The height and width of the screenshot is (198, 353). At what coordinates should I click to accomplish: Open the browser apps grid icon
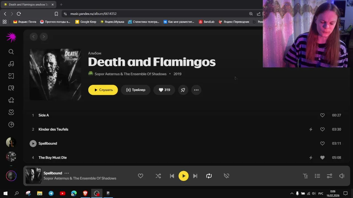tap(4, 22)
